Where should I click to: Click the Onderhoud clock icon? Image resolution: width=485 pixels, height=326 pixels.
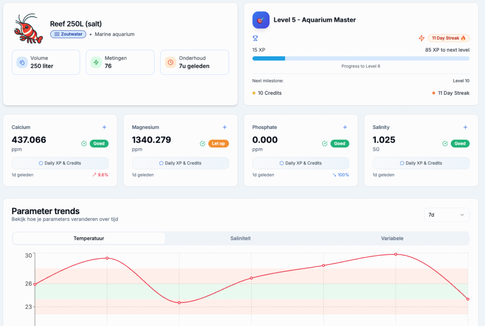point(171,62)
